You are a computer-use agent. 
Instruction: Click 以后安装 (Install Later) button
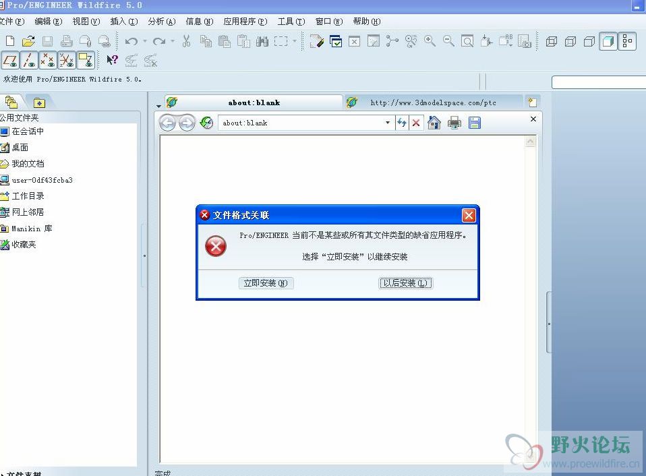point(406,283)
